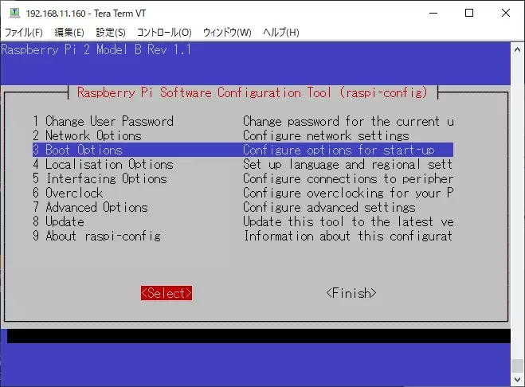Open the ウィンドウ(W) menu
Viewport: 525px width, 387px height.
pyautogui.click(x=227, y=32)
